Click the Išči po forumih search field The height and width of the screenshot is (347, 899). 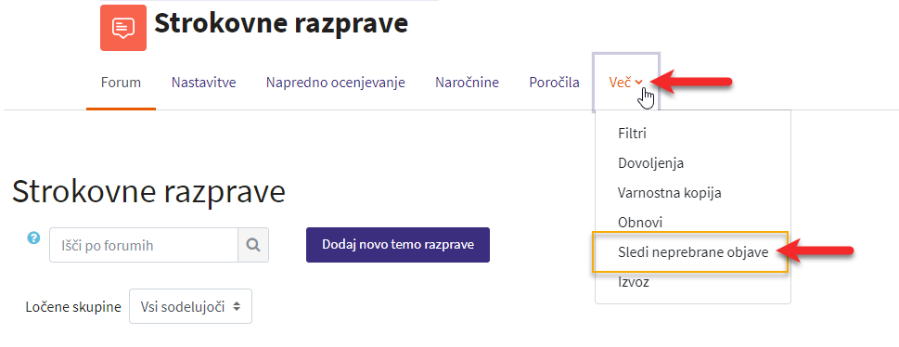click(144, 245)
